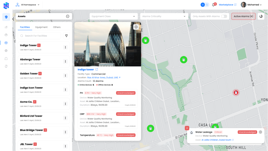The width and height of the screenshot is (268, 151).
Task: Open three-dot menu for Abstergo Tower
Action: [x=65, y=61]
